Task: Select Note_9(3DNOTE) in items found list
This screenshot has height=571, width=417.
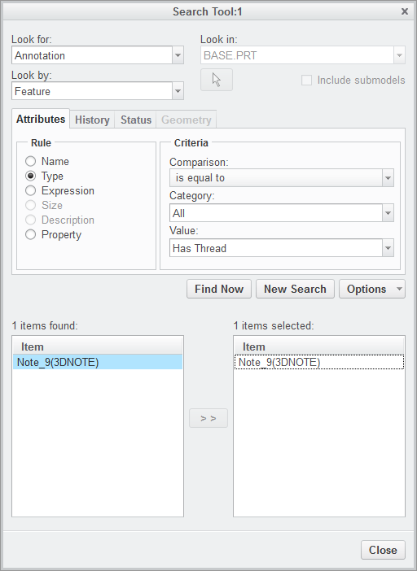Action: coord(98,362)
